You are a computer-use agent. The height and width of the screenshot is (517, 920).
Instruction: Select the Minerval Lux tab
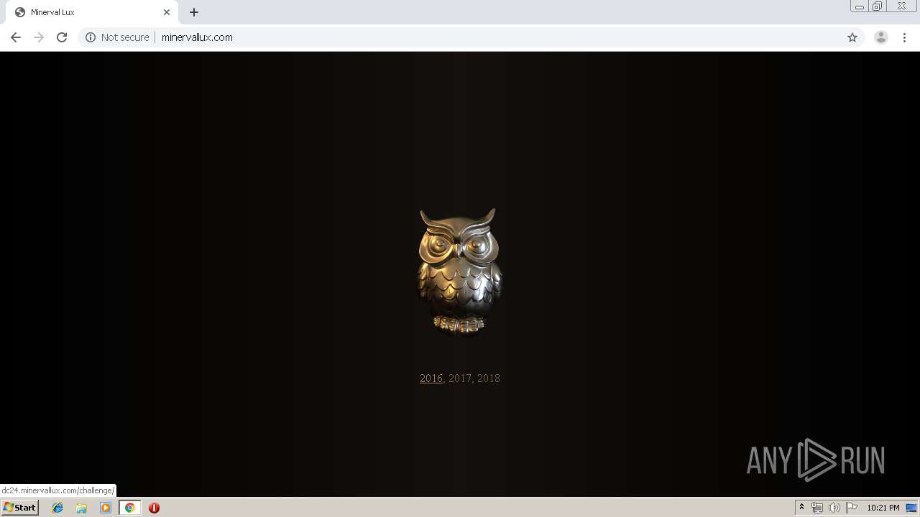pyautogui.click(x=92, y=12)
